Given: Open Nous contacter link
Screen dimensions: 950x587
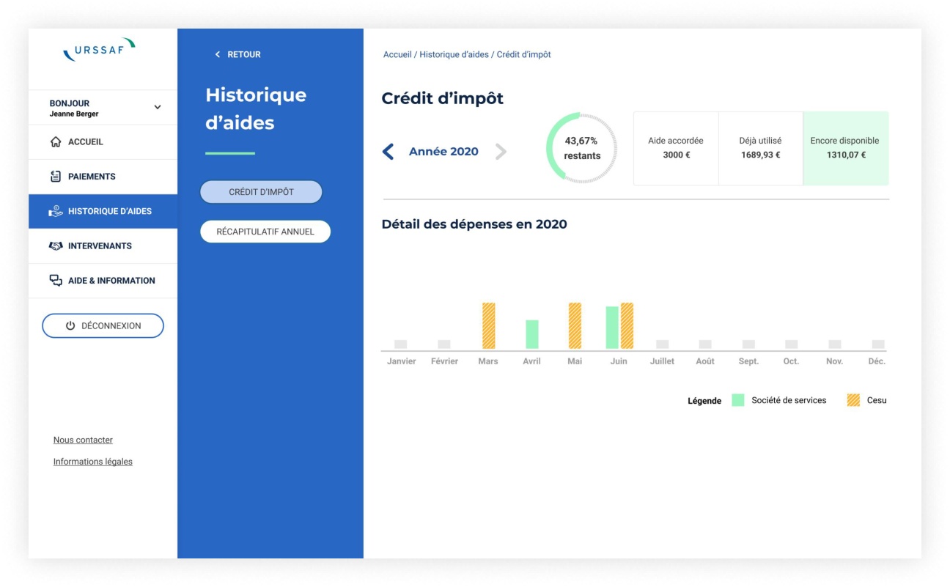Looking at the screenshot, I should tap(83, 440).
